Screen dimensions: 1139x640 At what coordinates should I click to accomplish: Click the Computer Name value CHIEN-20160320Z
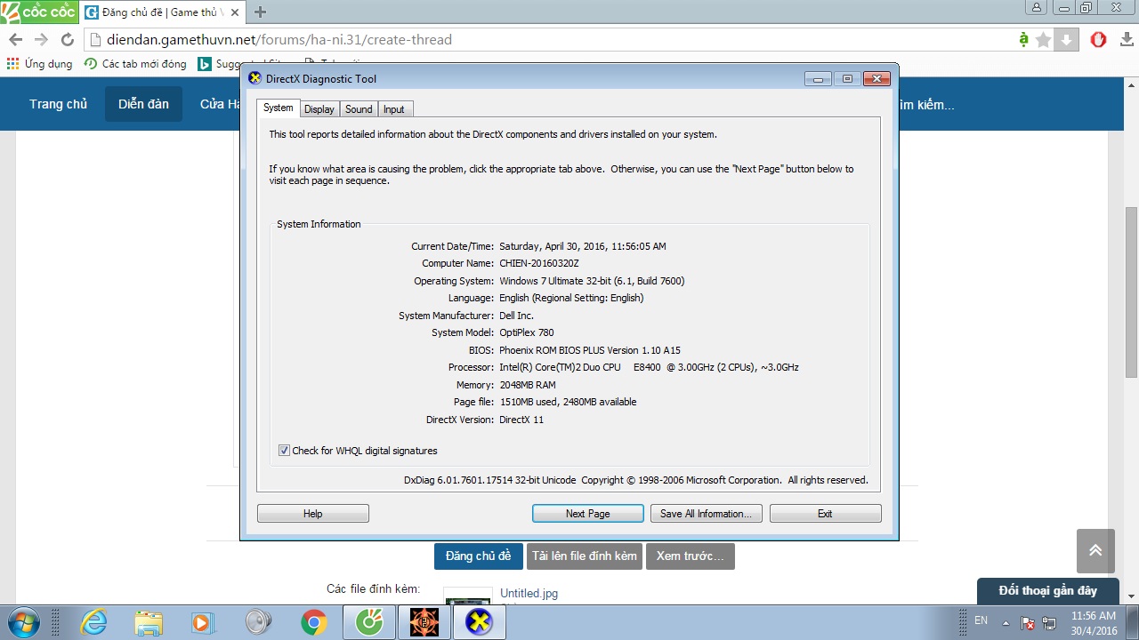pyautogui.click(x=539, y=263)
